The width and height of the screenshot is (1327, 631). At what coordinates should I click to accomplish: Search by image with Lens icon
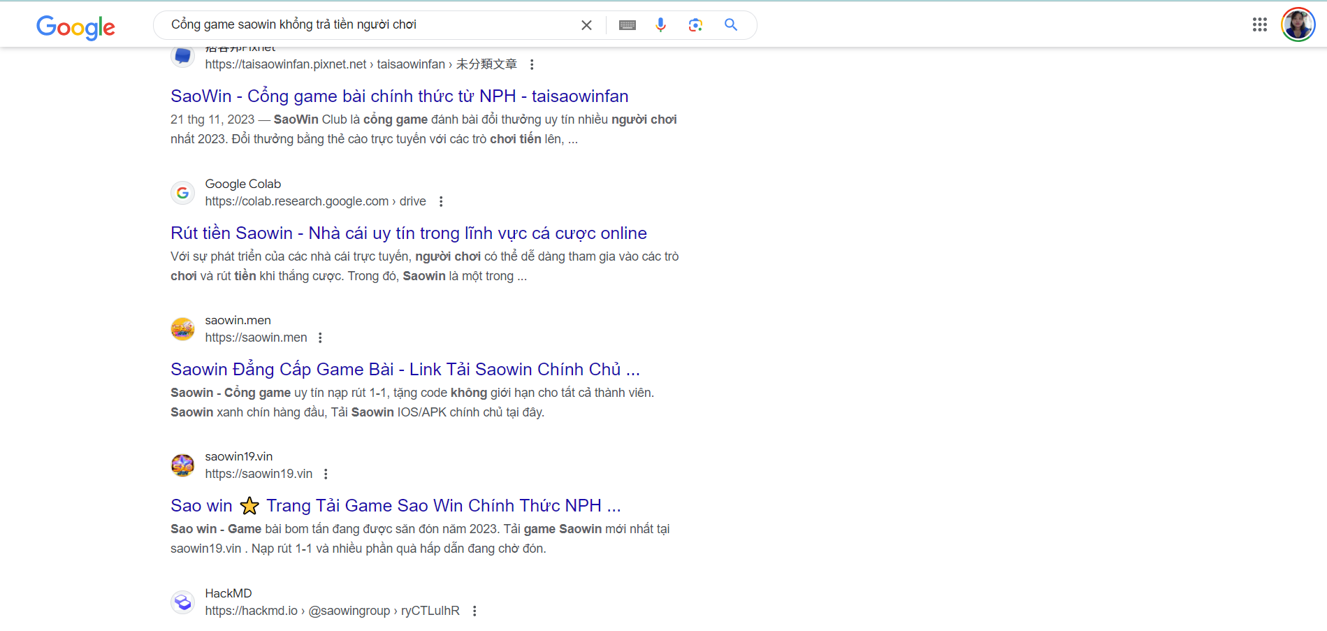click(695, 25)
